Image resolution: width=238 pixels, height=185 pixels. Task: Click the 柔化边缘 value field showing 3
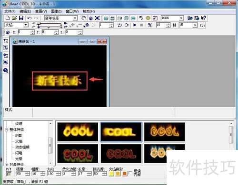[x=67, y=174]
